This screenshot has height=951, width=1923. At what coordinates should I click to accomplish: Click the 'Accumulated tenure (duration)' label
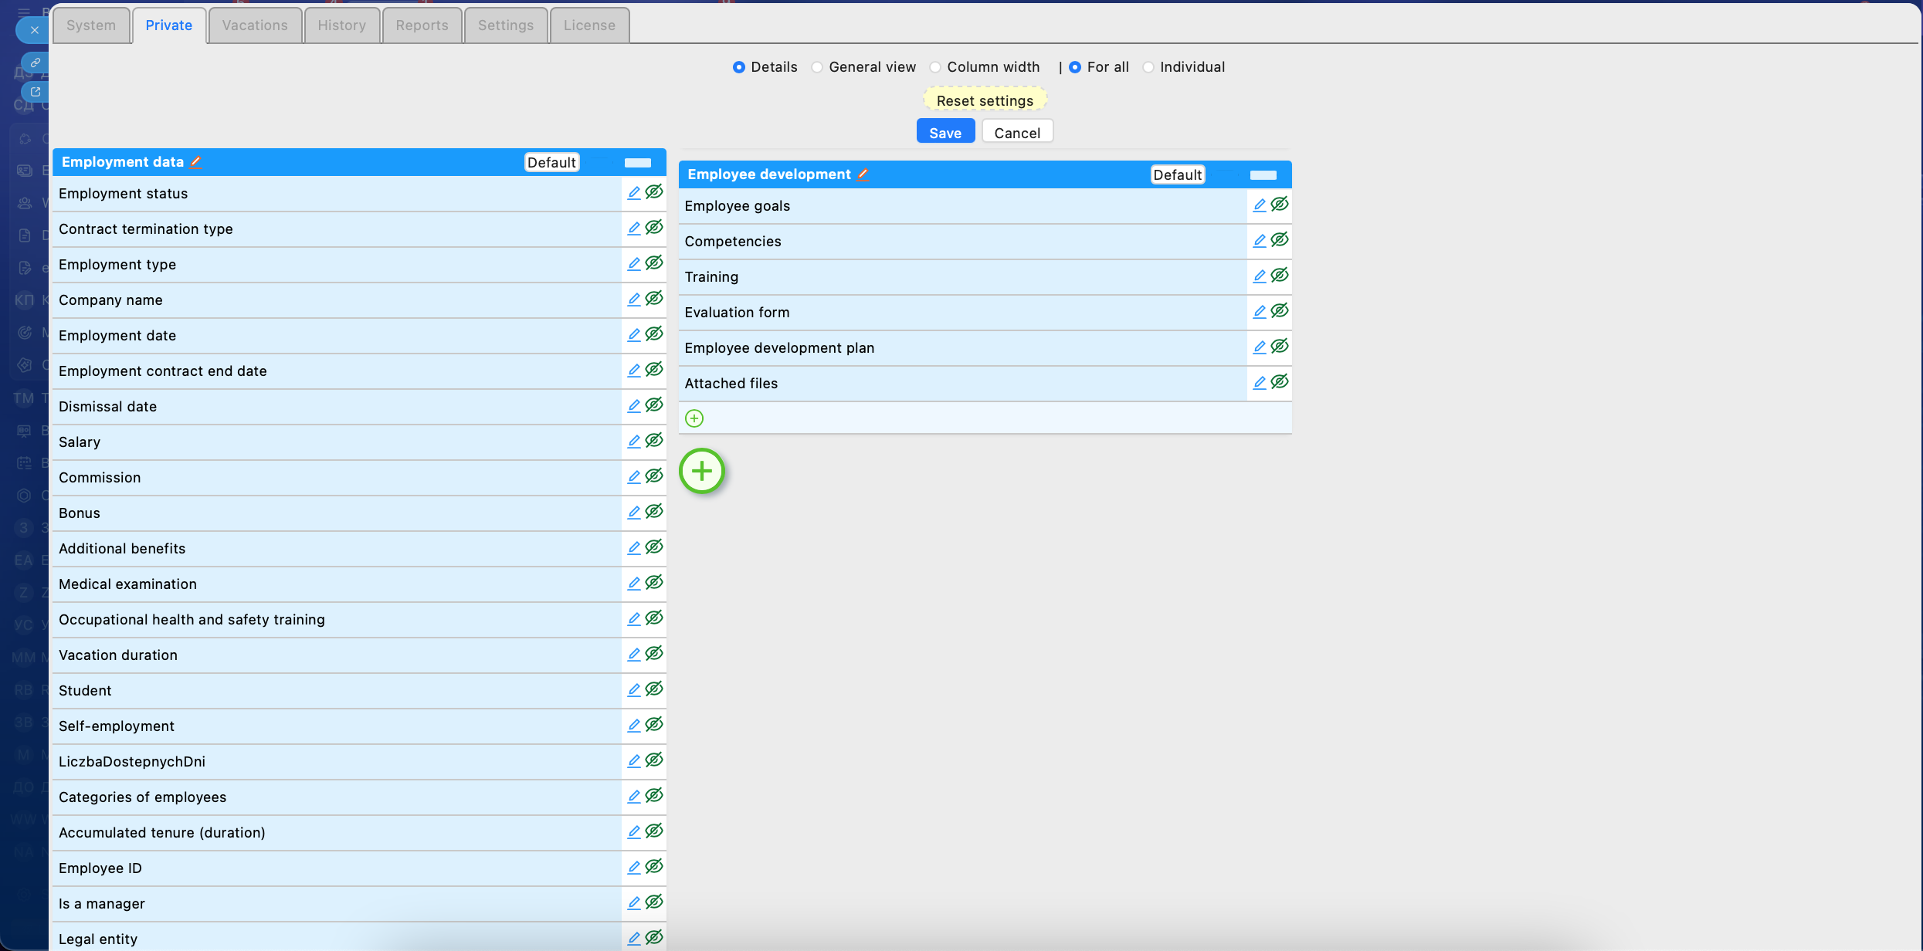click(x=162, y=833)
